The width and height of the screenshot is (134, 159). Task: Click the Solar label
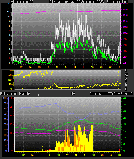click(38, 95)
